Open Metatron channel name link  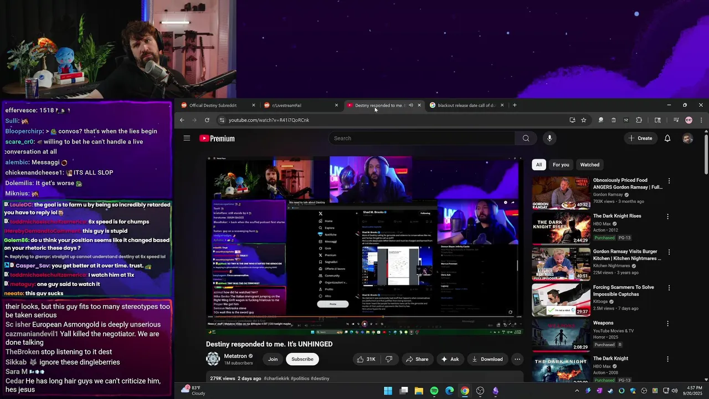[235, 356]
